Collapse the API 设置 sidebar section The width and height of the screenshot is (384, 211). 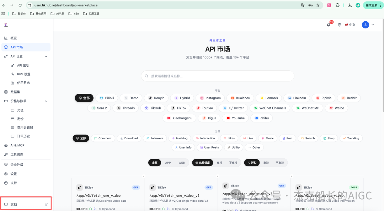click(46, 56)
